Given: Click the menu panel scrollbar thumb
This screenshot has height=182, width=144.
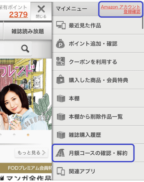Looking at the screenshot, I should click(143, 23).
